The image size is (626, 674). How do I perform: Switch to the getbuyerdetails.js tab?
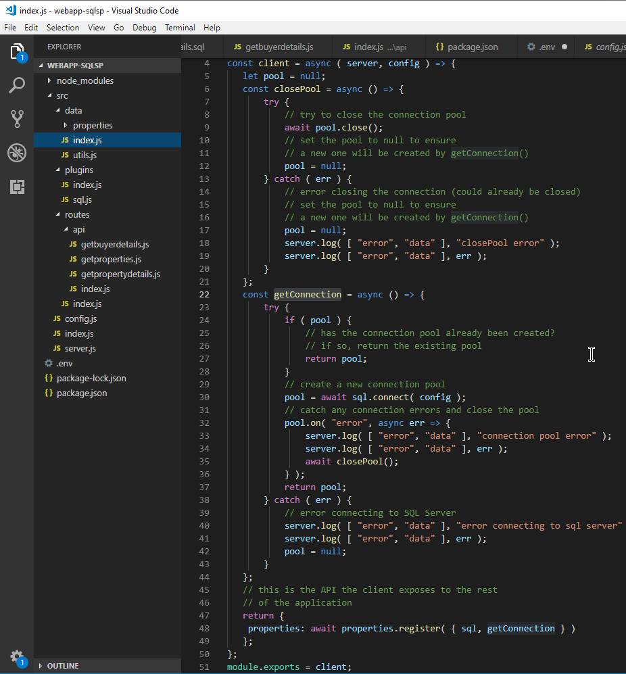(278, 47)
